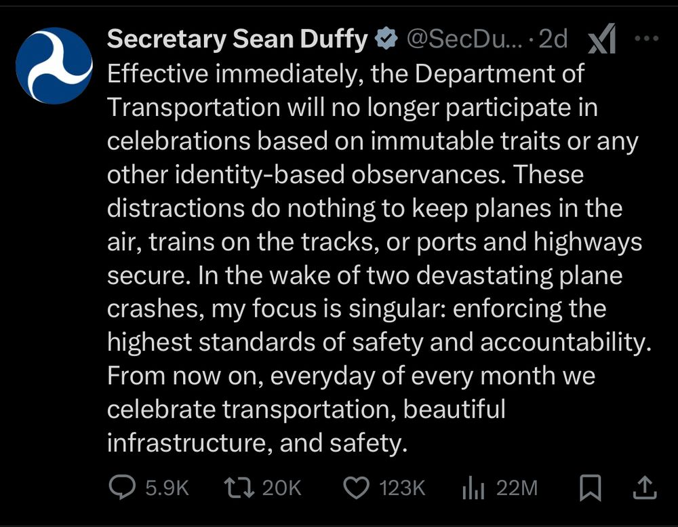678x527 pixels.
Task: Like the post with the heart icon
Action: tap(357, 488)
